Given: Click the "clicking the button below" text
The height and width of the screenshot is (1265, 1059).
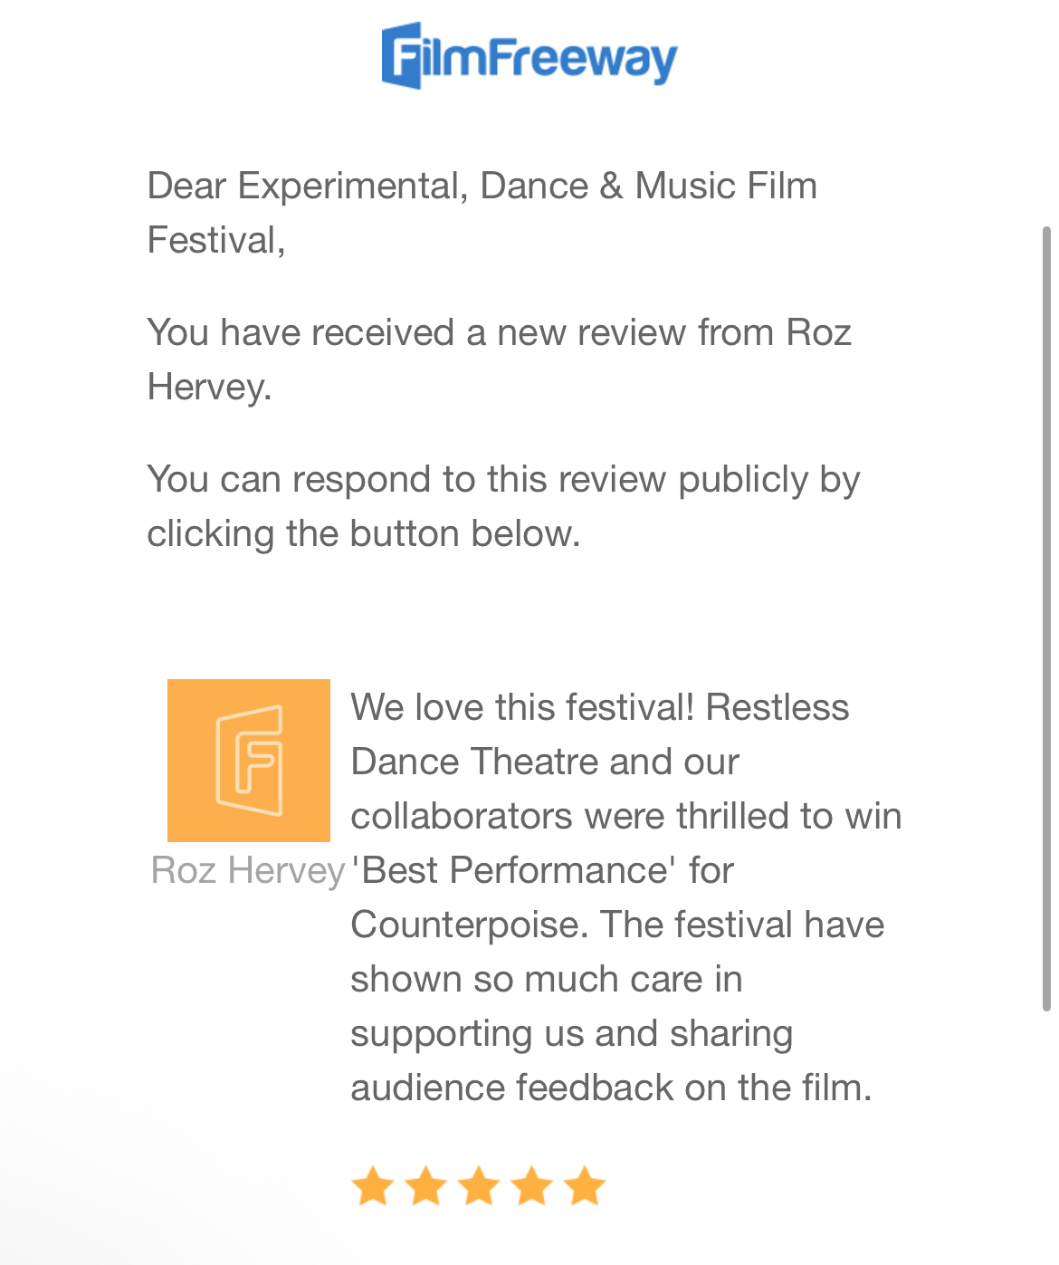Looking at the screenshot, I should coord(363,533).
